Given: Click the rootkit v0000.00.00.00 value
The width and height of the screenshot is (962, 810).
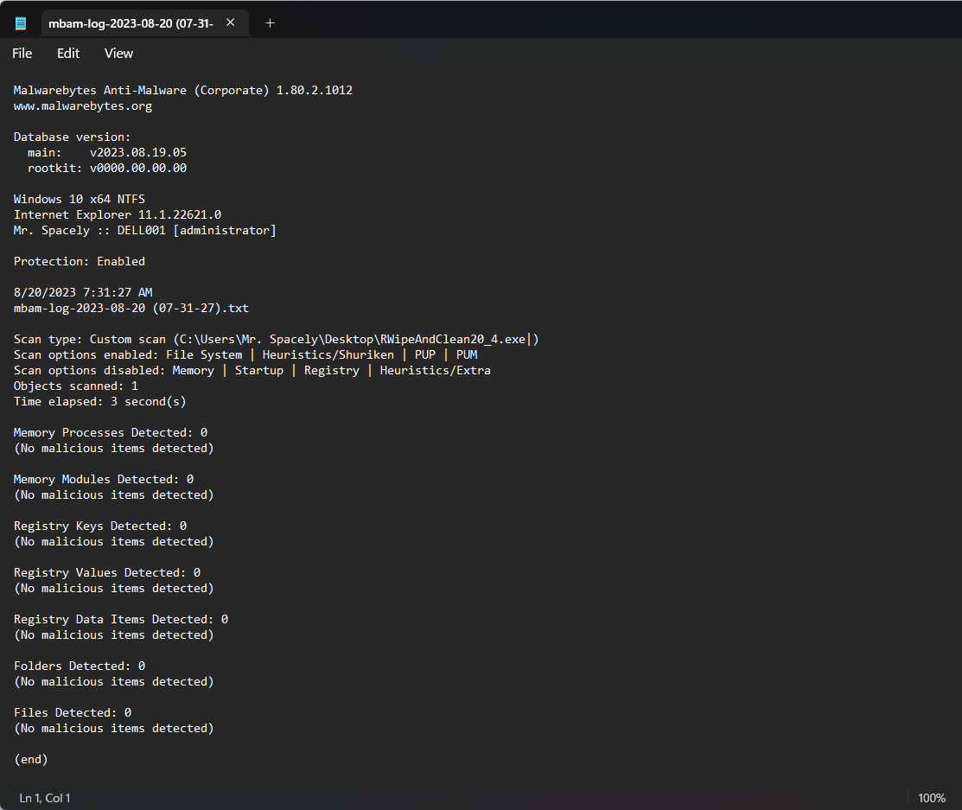Looking at the screenshot, I should (x=138, y=168).
